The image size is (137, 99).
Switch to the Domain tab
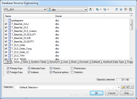84,62
